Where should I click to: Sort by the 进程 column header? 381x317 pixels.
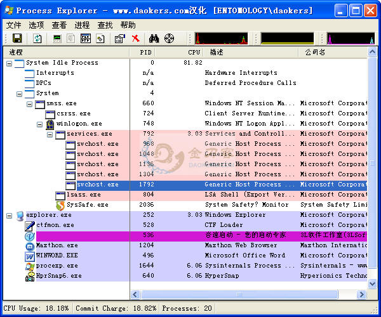tap(66, 52)
